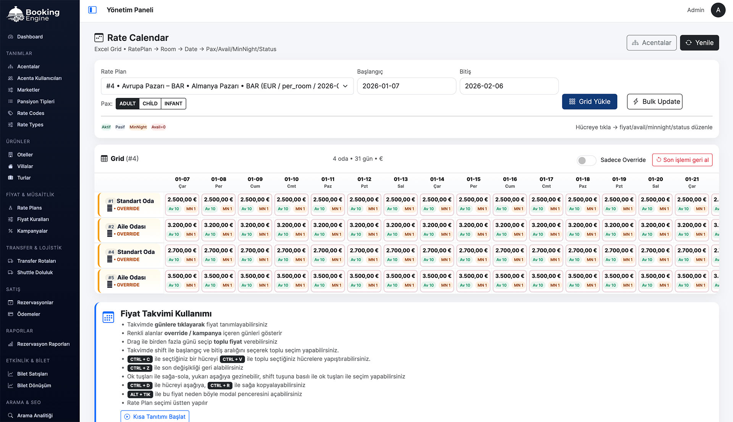This screenshot has height=422, width=733.
Task: Select the Rate Codes icon in the sidebar
Action: (10, 113)
